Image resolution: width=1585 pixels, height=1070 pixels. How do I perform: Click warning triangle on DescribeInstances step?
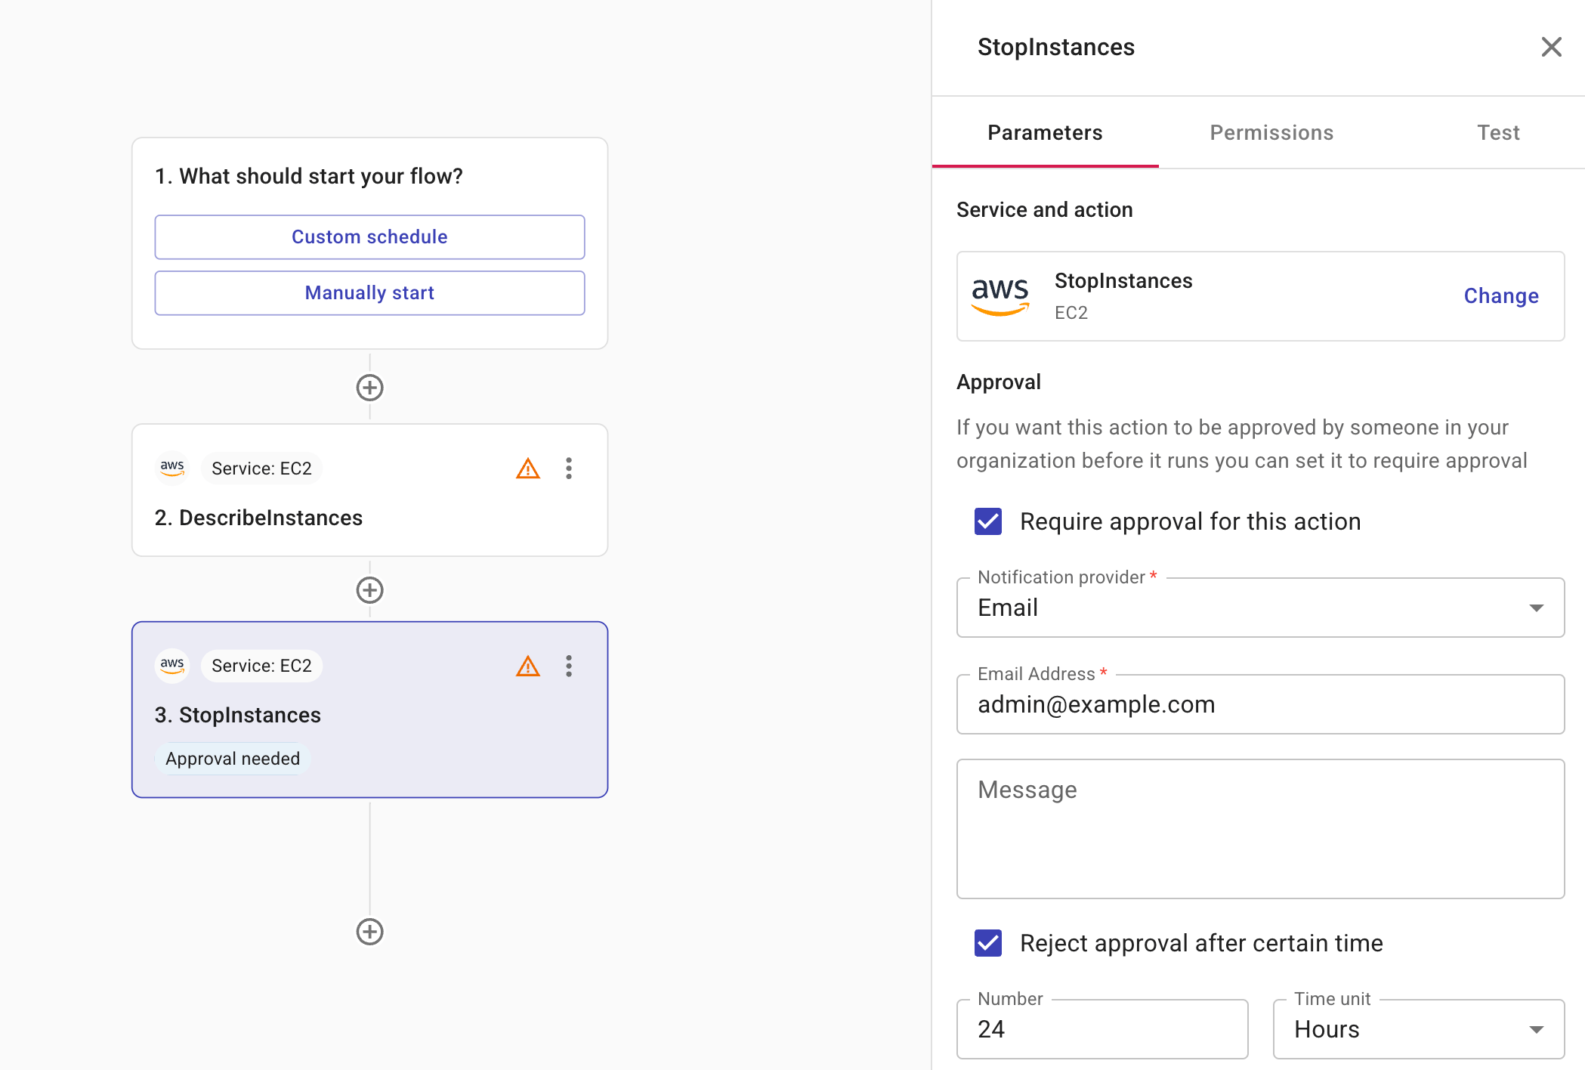click(527, 469)
